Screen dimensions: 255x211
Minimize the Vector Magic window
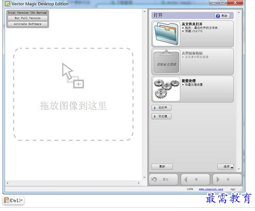tap(214, 2)
